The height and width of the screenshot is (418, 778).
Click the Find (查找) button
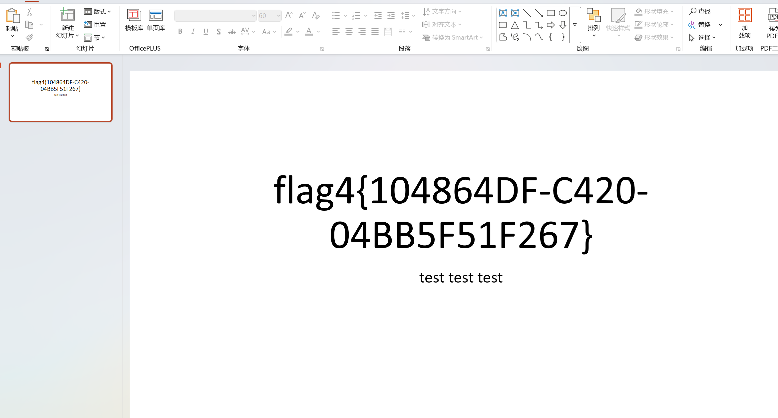700,12
